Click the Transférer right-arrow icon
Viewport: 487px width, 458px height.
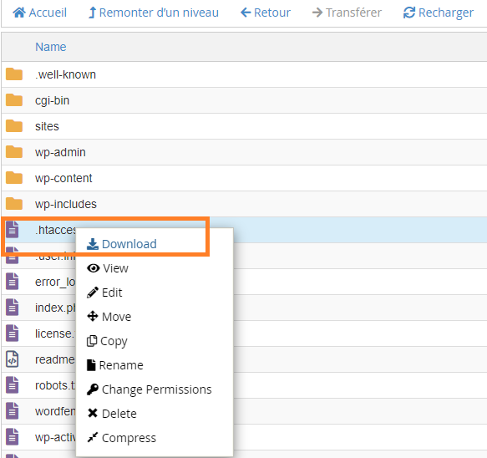[317, 13]
